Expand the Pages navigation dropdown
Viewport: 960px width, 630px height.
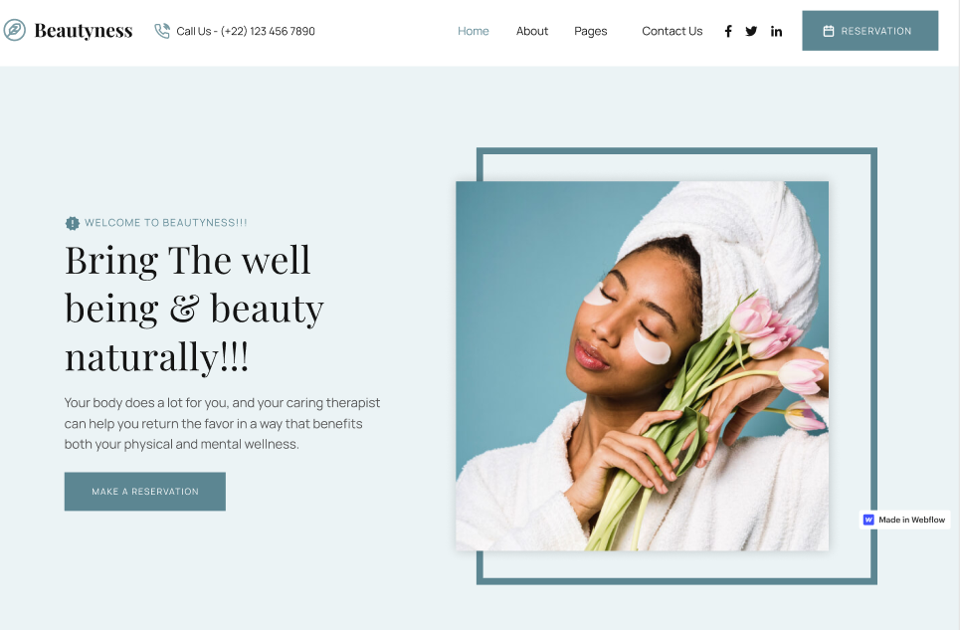point(591,31)
